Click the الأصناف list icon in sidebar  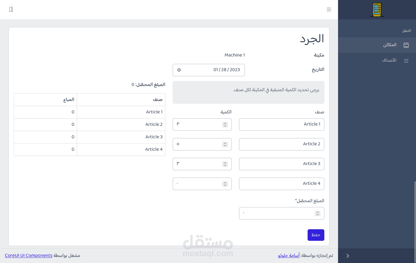pyautogui.click(x=406, y=61)
